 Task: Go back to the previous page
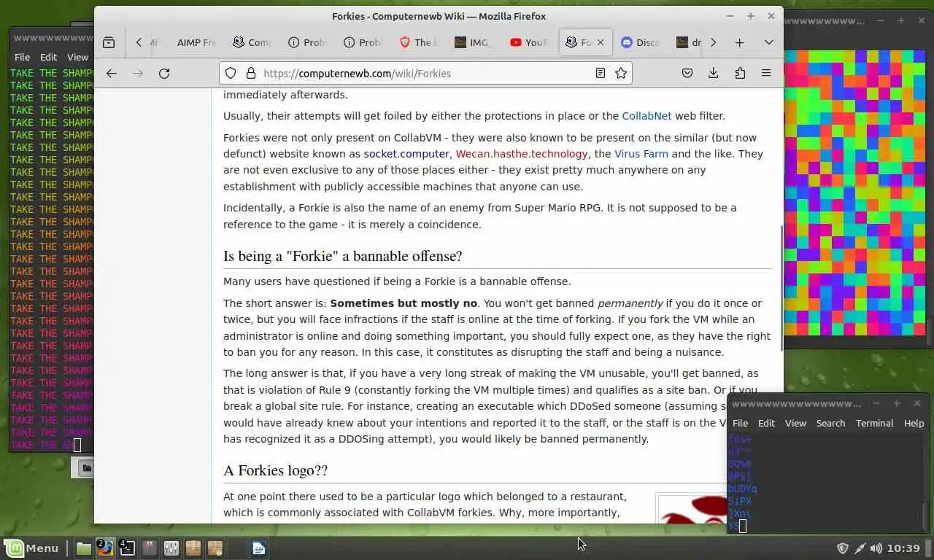pos(111,73)
